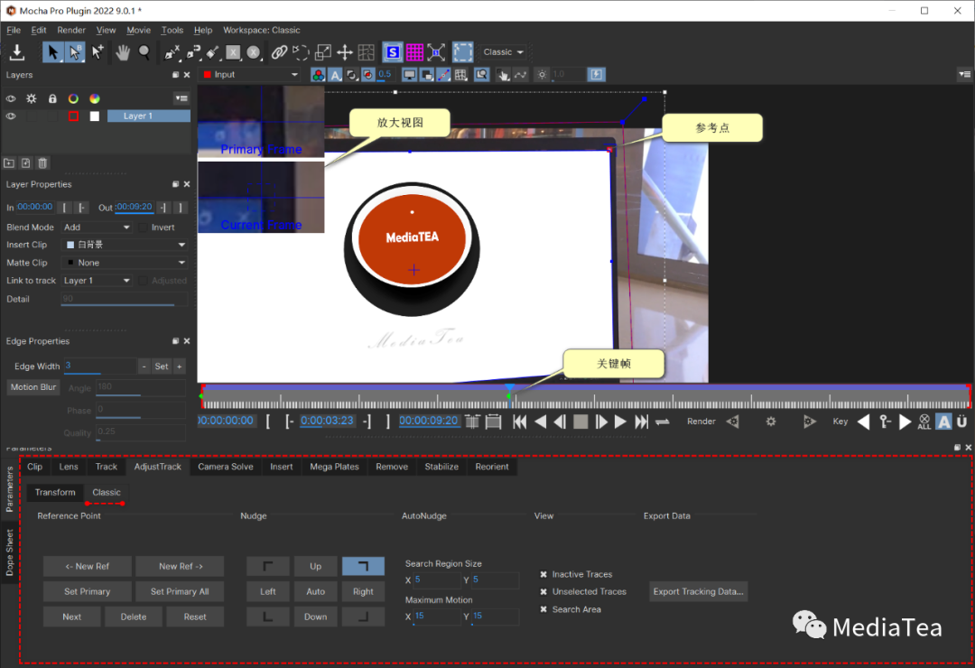Click the nudge Auto button

(316, 592)
